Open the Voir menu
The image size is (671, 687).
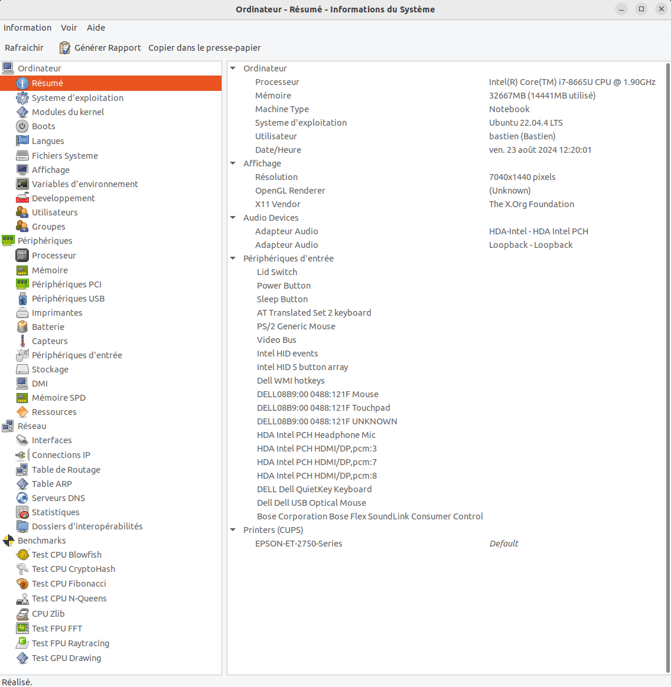[x=69, y=28]
